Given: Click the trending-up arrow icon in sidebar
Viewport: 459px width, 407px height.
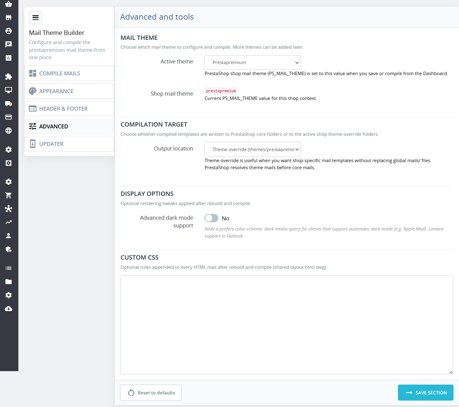Looking at the screenshot, I should click(x=9, y=222).
